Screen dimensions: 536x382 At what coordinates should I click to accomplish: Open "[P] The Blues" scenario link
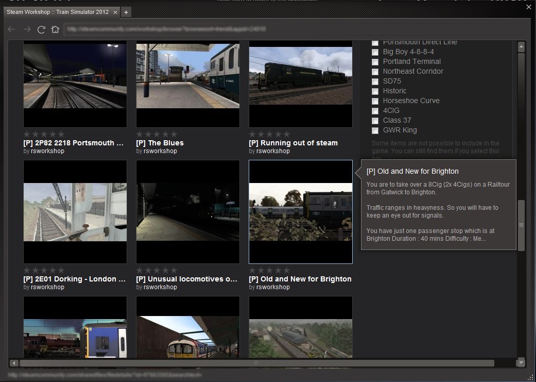(160, 143)
